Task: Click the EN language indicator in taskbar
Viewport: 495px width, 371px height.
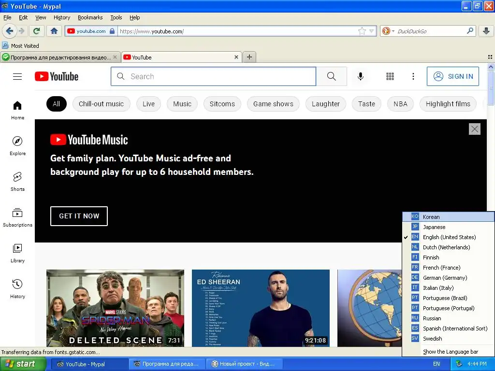Action: [437, 364]
